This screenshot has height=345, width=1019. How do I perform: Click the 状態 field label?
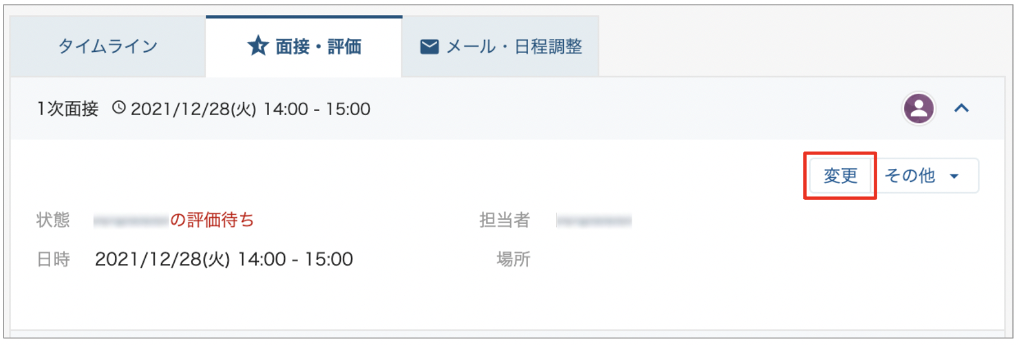click(53, 220)
